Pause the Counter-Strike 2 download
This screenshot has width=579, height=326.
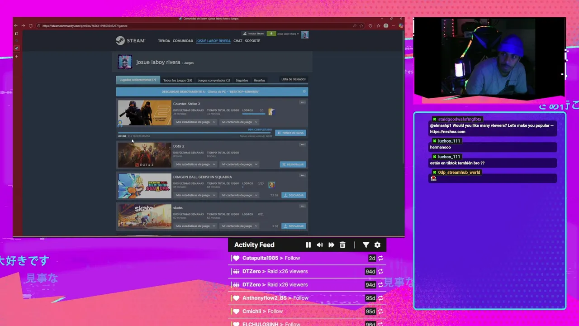pyautogui.click(x=290, y=133)
